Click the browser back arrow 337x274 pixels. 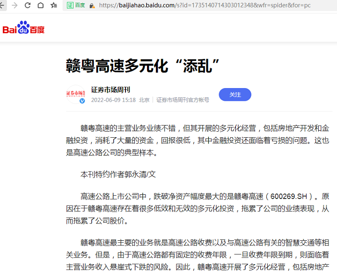(x=2, y=5)
